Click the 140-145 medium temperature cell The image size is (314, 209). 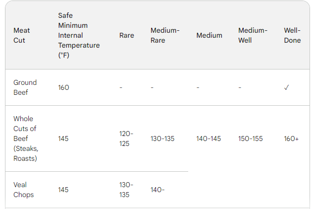209,139
